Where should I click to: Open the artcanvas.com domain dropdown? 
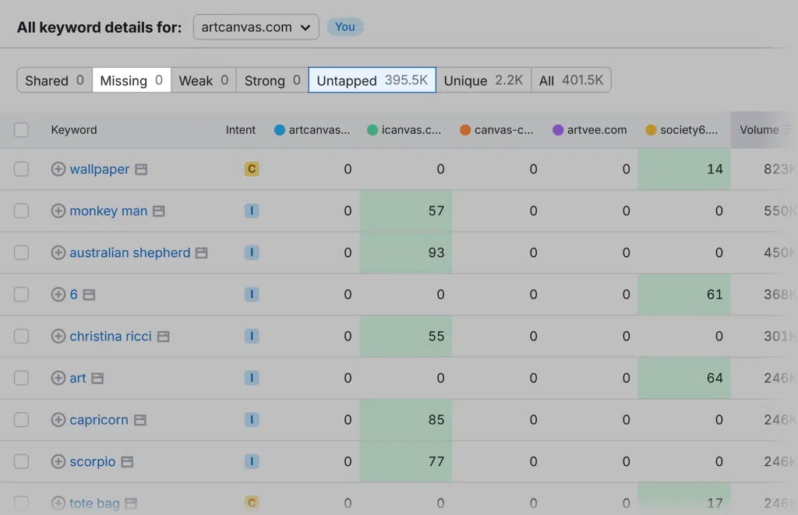pos(256,27)
